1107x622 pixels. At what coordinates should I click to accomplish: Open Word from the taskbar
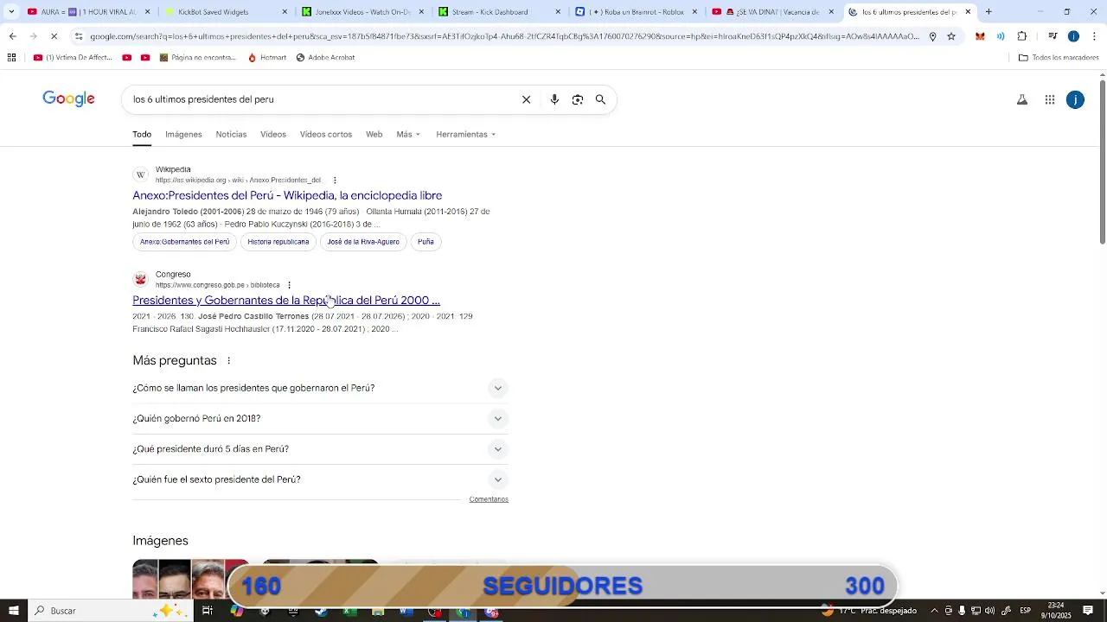pos(406,611)
